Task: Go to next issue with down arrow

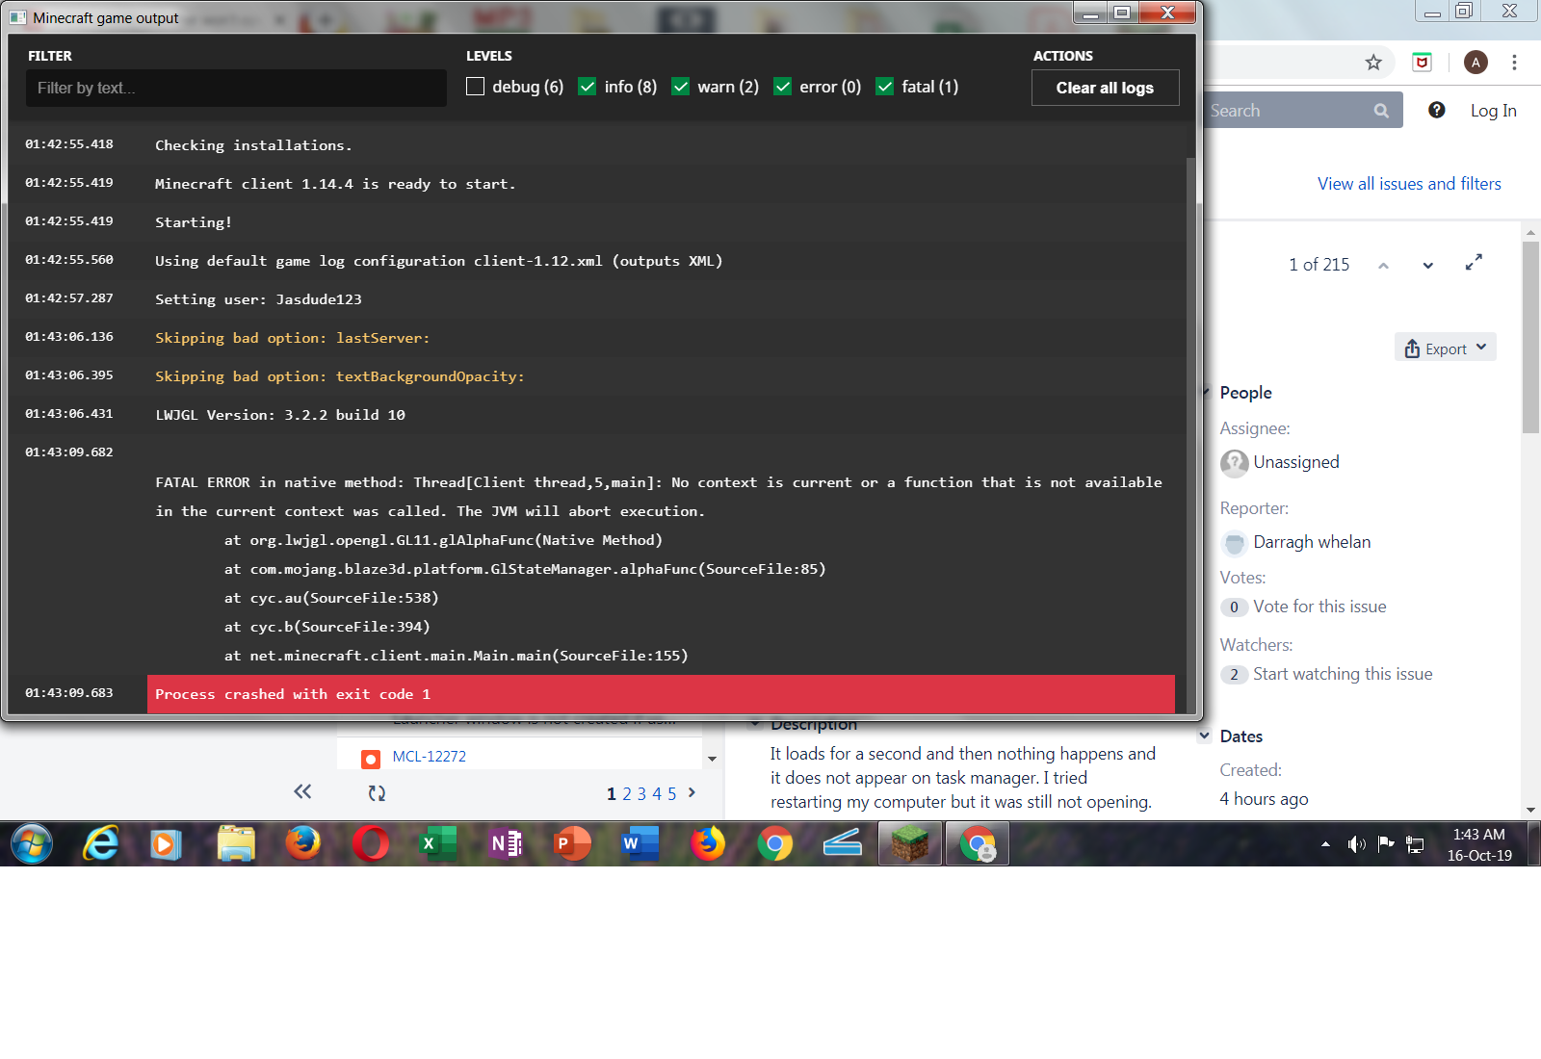Action: pos(1427,265)
